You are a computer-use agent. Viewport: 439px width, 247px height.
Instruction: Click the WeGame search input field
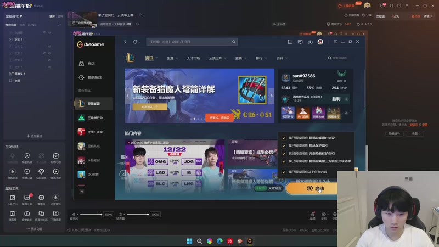(192, 42)
